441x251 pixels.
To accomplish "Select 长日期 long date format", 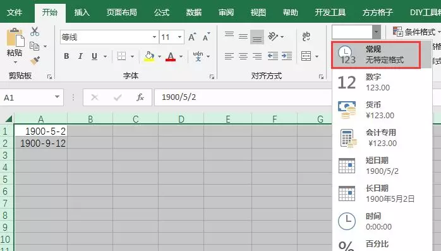I will pyautogui.click(x=382, y=193).
